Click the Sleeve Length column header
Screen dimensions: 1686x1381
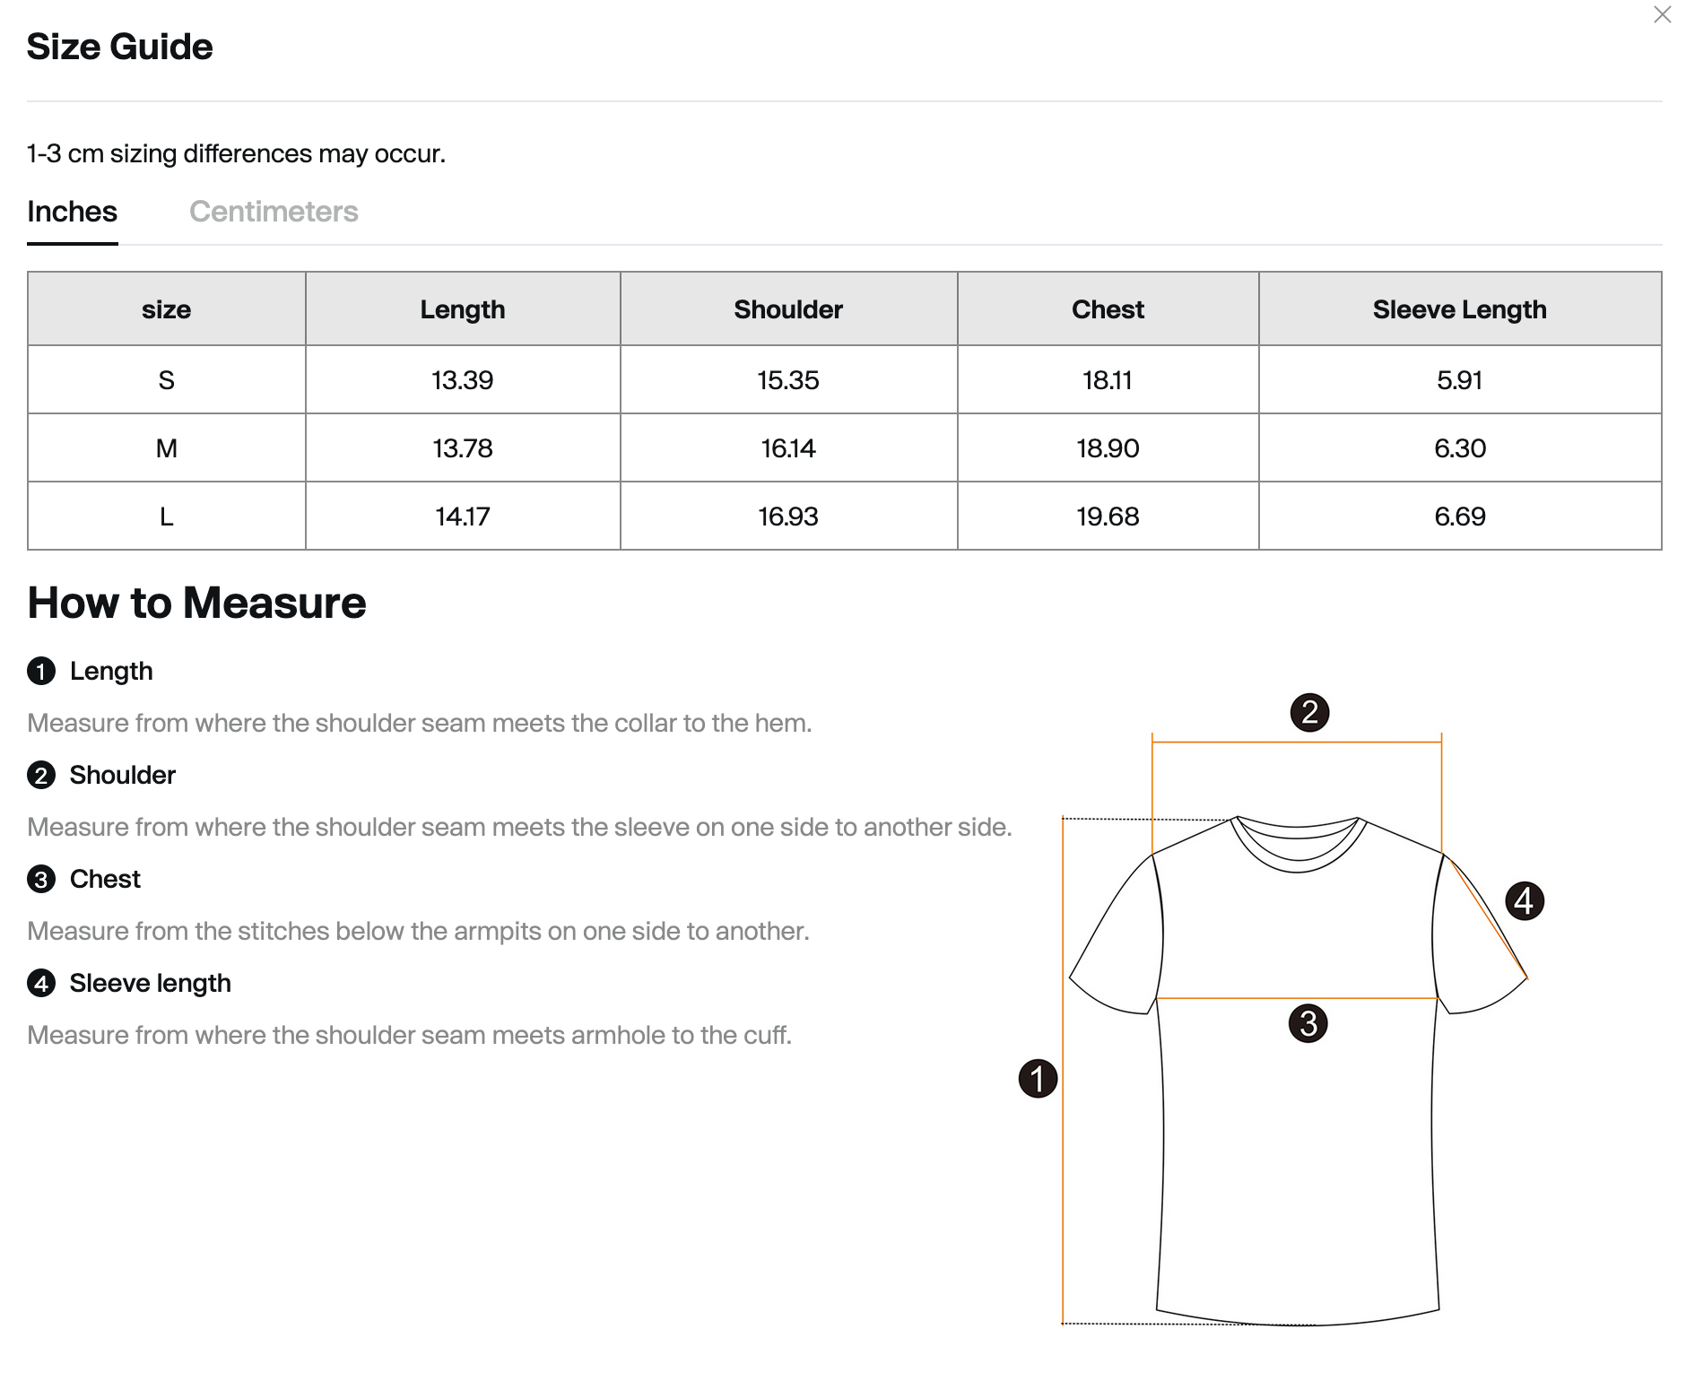tap(1459, 309)
